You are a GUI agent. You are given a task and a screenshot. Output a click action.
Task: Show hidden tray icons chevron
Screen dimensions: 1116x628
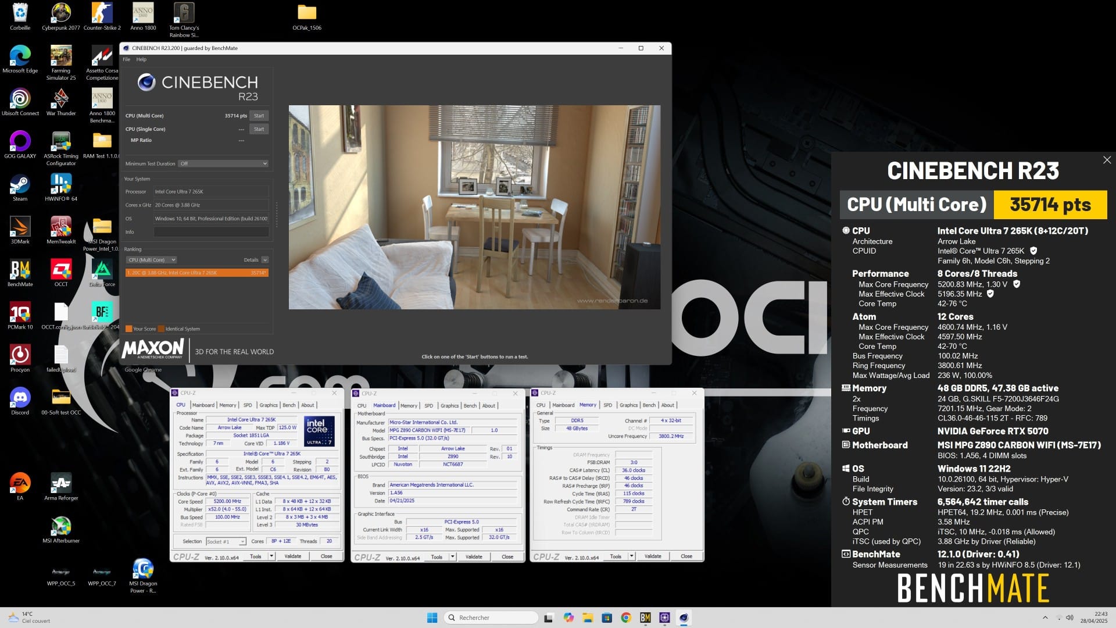click(1045, 618)
